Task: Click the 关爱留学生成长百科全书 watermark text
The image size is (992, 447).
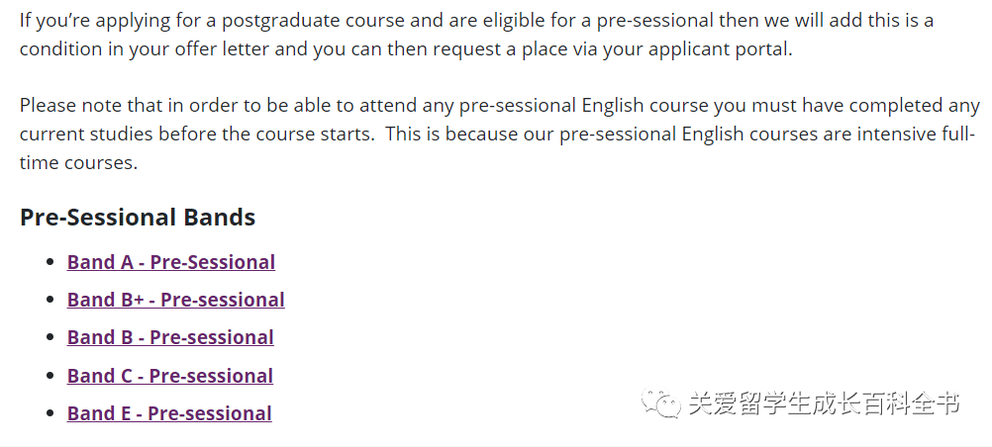Action: (825, 403)
